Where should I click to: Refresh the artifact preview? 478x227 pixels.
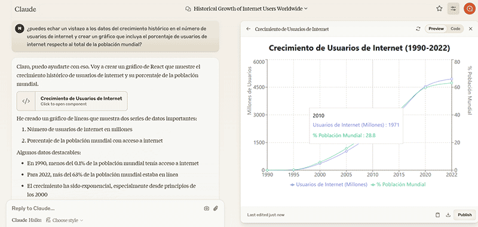tap(418, 29)
